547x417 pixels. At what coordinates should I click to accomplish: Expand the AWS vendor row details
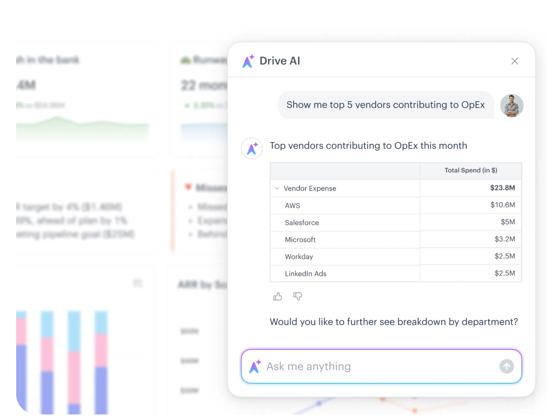point(293,206)
